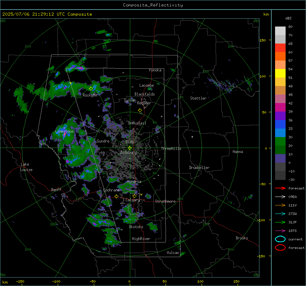The image size is (306, 286).
Task: Click the Hanna label
Action: tap(238, 152)
